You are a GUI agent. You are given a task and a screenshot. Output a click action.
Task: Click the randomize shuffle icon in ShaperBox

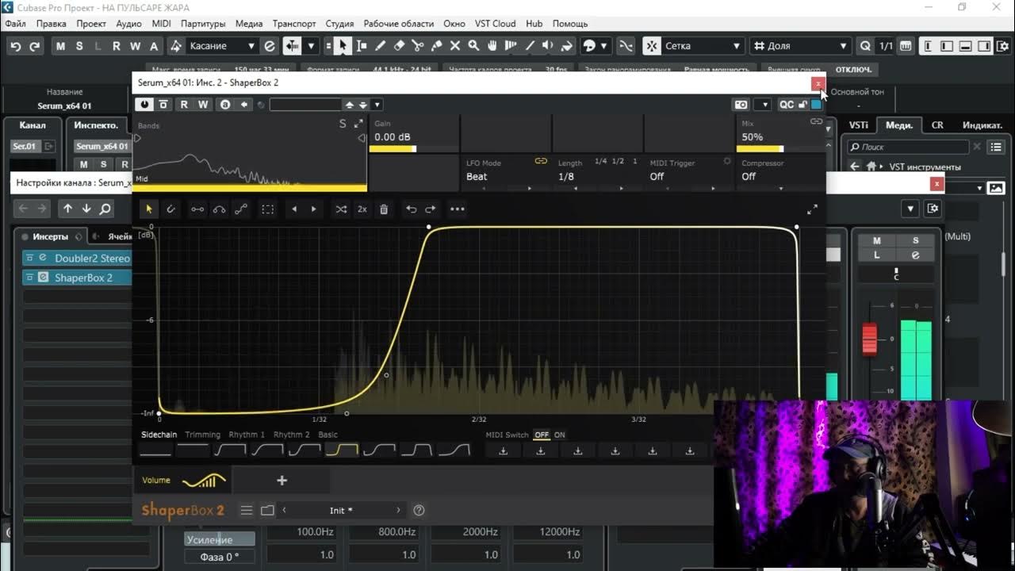(341, 209)
